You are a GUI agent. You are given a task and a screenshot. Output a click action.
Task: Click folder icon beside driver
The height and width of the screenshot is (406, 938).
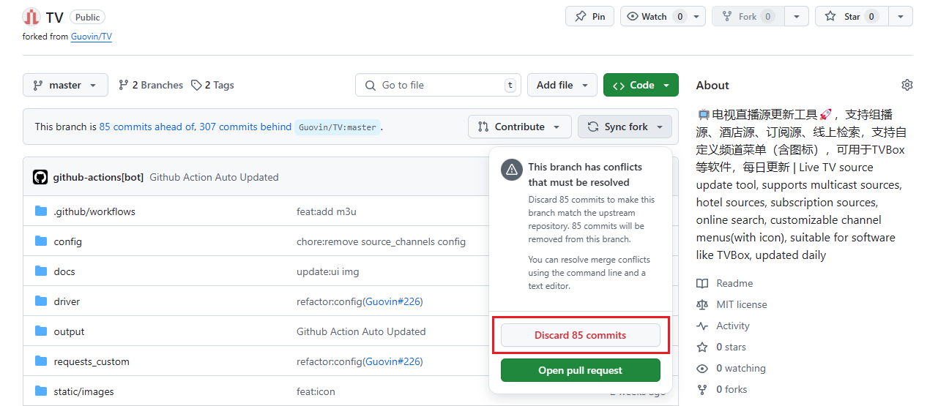(x=41, y=301)
